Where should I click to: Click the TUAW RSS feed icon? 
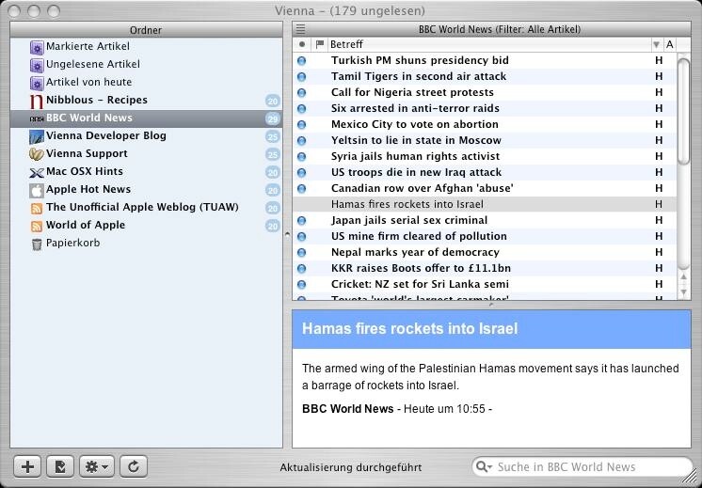click(x=37, y=208)
